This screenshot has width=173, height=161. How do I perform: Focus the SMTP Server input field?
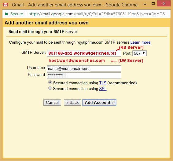[84, 53]
